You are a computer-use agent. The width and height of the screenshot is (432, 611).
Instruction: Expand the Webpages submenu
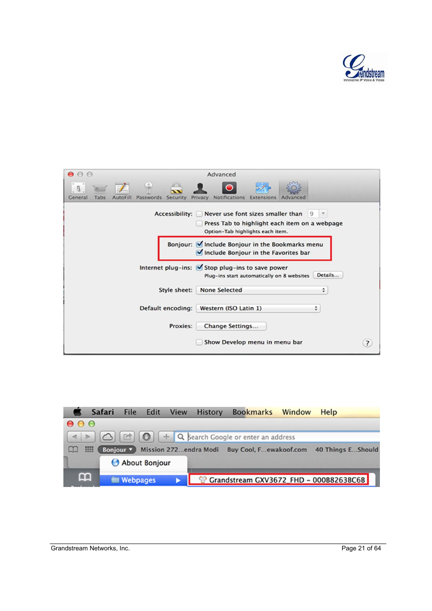[x=143, y=480]
